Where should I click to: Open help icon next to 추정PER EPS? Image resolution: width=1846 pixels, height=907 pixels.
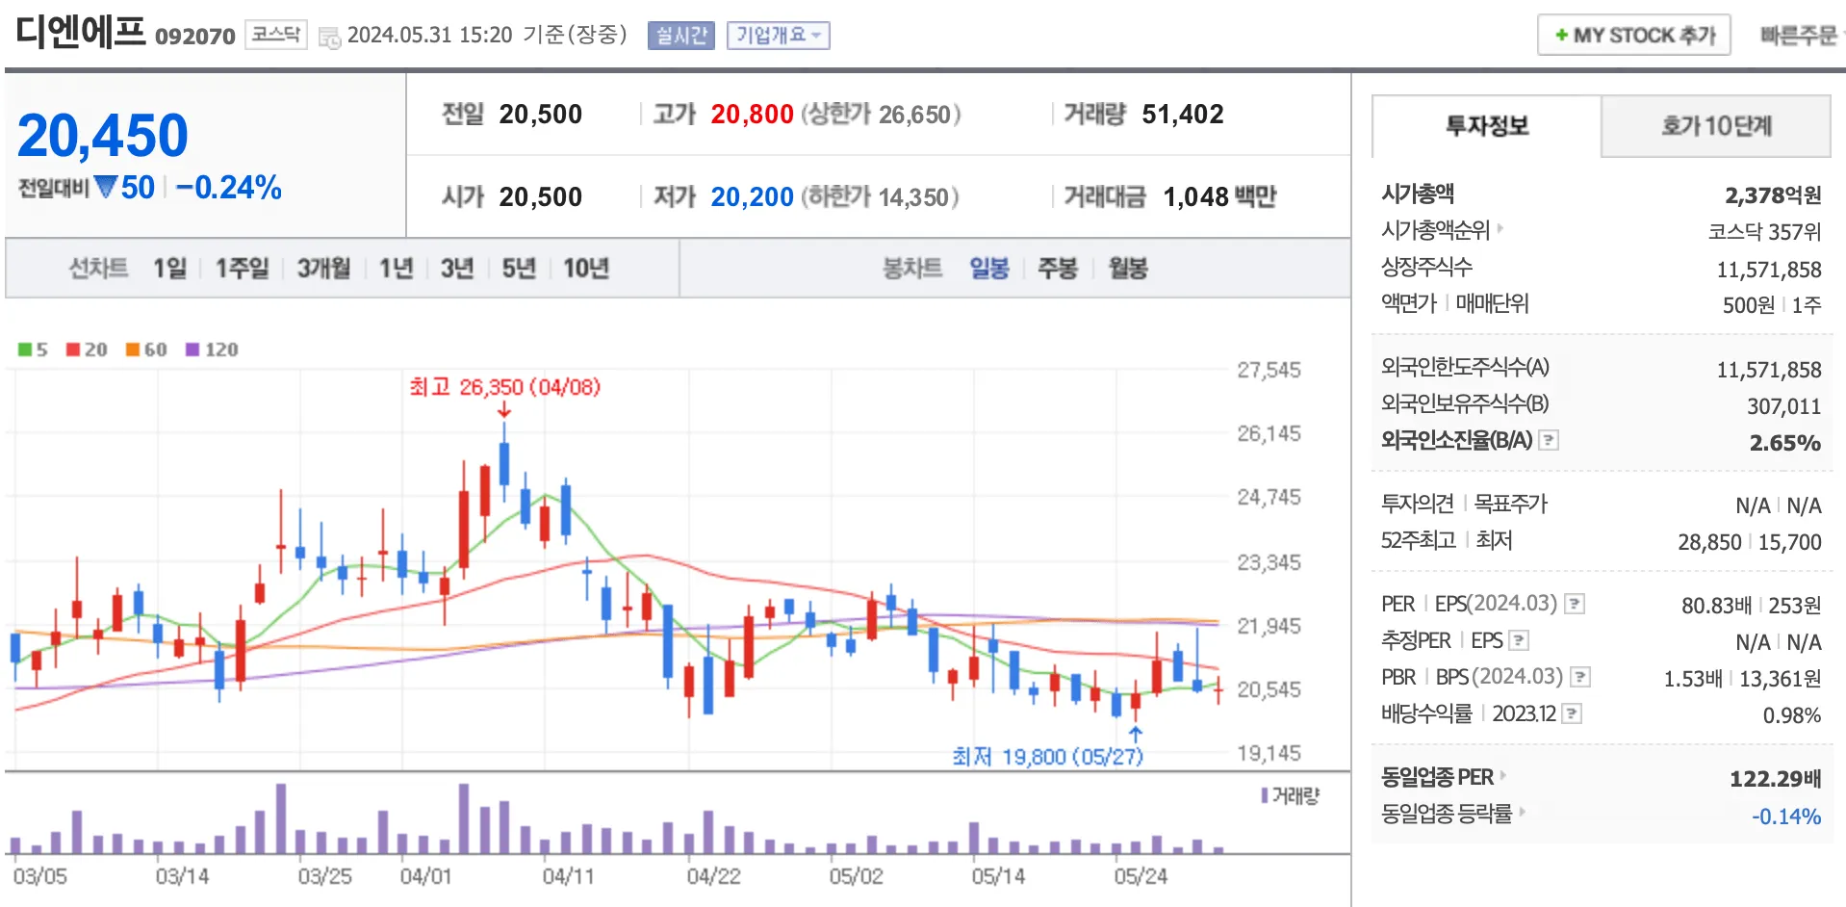click(1519, 640)
